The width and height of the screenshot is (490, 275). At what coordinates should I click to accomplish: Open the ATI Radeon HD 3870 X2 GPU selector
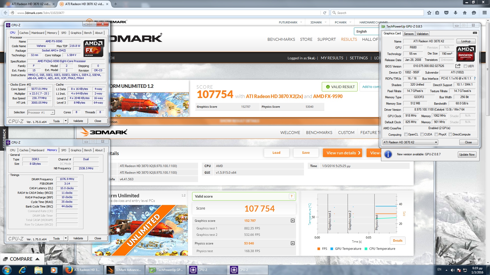pos(410,142)
